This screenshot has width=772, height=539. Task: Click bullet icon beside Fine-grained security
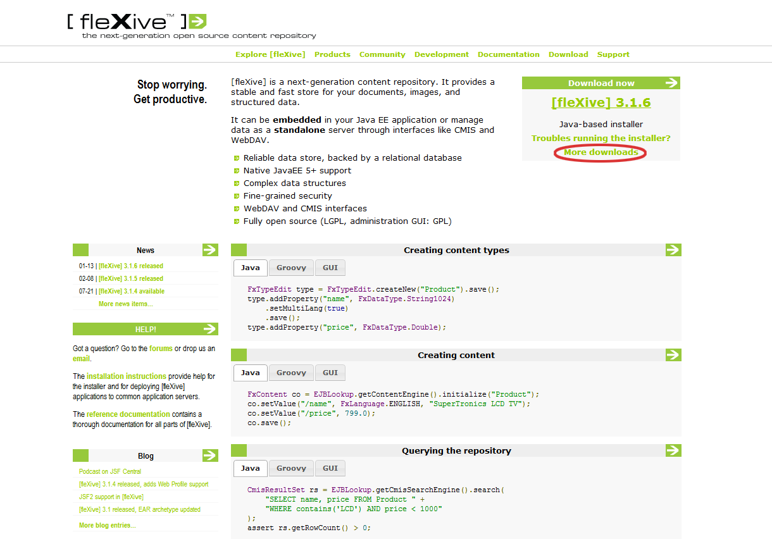[237, 196]
